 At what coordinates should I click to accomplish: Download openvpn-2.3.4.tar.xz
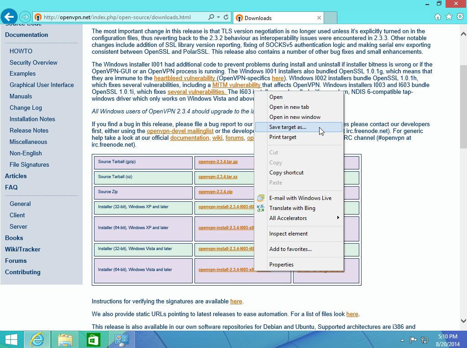pyautogui.click(x=218, y=177)
